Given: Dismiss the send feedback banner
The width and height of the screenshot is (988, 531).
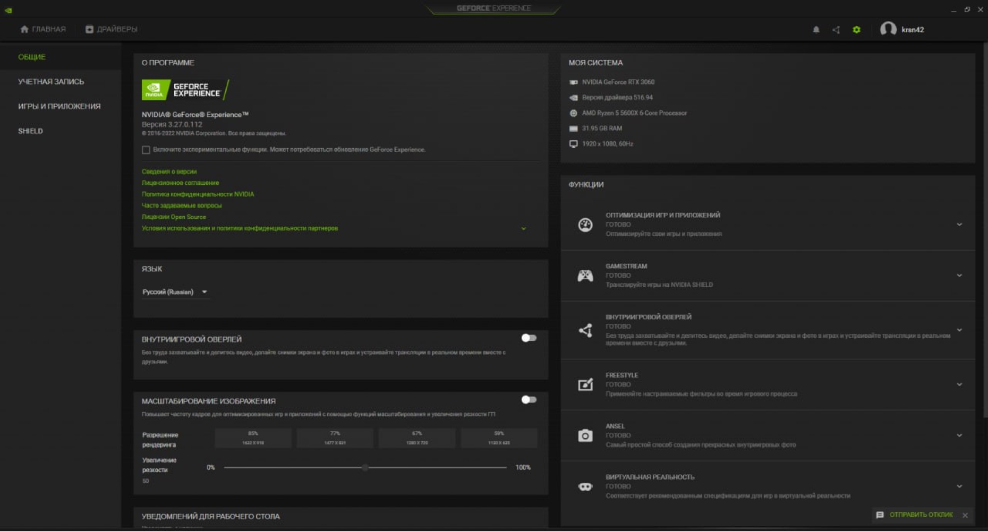Looking at the screenshot, I should pyautogui.click(x=965, y=515).
